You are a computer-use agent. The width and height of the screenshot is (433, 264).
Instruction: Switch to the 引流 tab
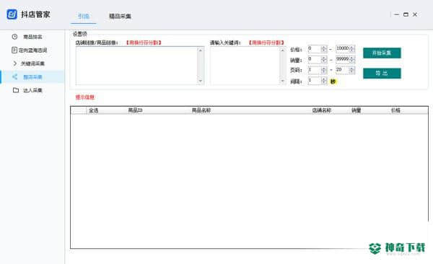(x=84, y=16)
